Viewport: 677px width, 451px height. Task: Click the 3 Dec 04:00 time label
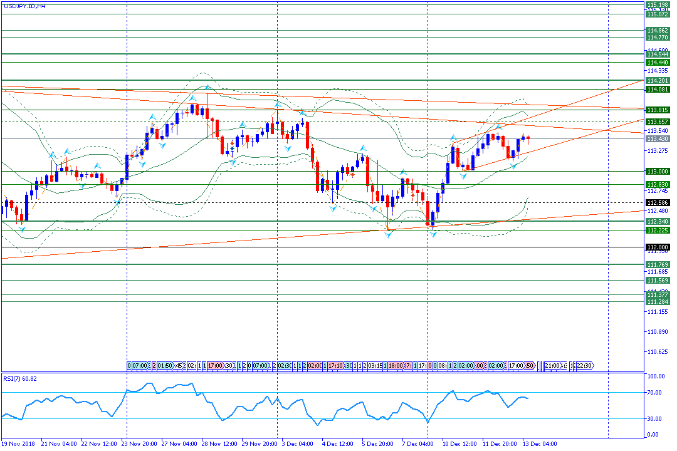click(298, 444)
